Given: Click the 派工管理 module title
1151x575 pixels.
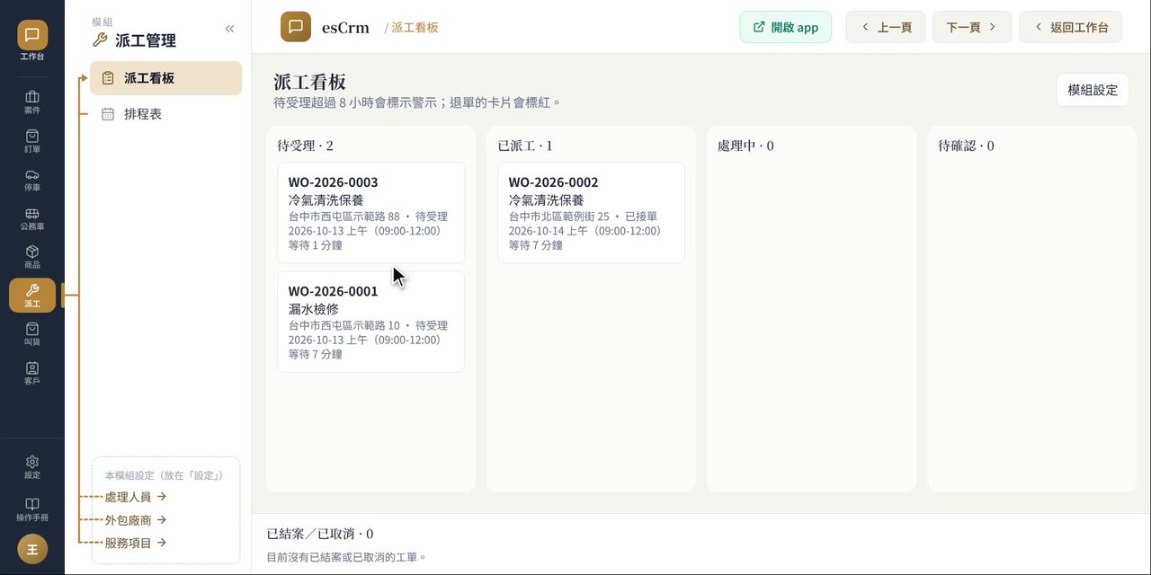Looking at the screenshot, I should pyautogui.click(x=146, y=40).
